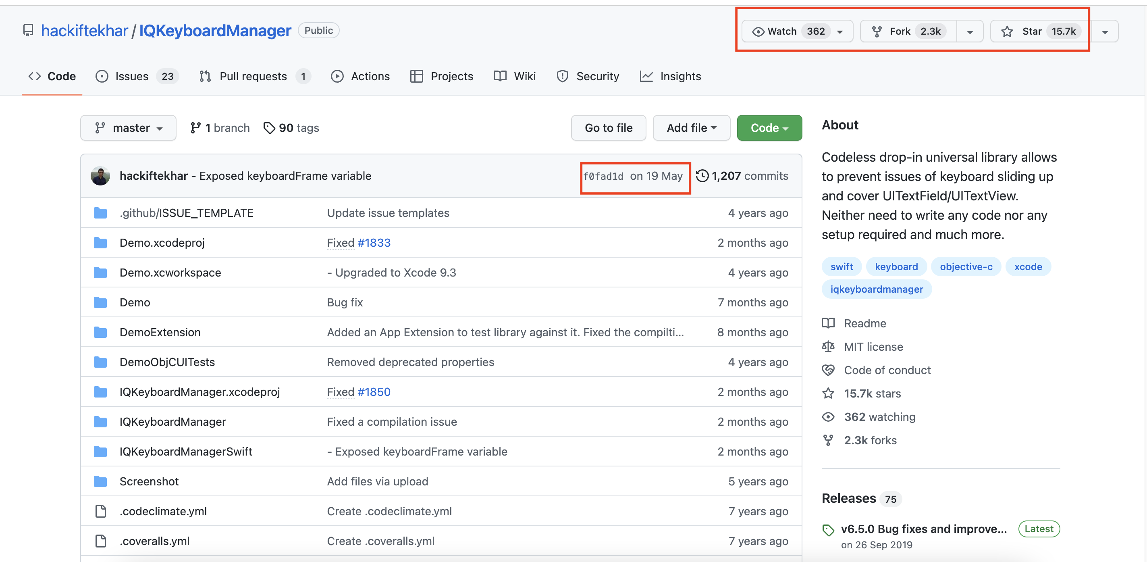Open the Code tab
This screenshot has width=1147, height=562.
[52, 76]
